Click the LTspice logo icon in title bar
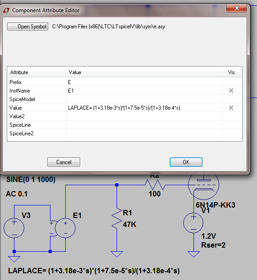Image resolution: width=257 pixels, height=280 pixels. coord(6,10)
